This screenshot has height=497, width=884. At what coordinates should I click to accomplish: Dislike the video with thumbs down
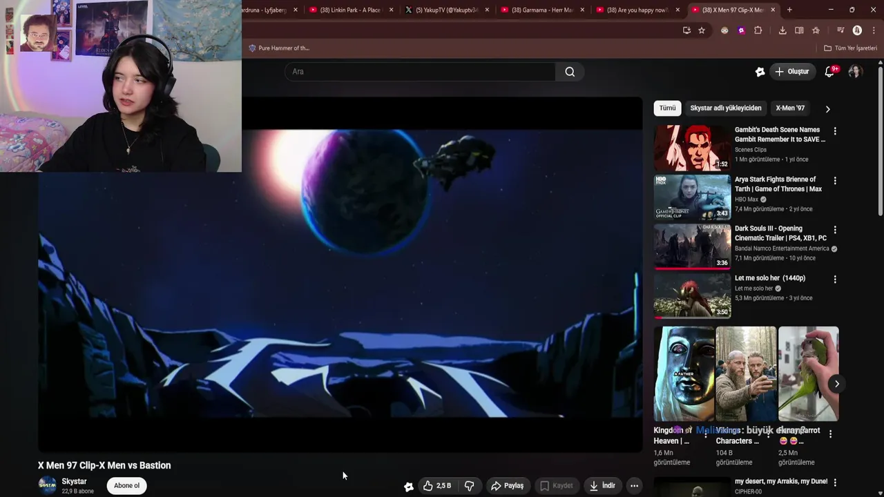click(x=470, y=486)
